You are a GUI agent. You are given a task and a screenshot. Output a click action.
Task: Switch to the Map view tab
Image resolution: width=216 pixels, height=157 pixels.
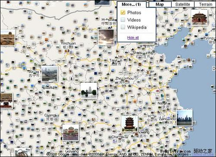[160, 4]
